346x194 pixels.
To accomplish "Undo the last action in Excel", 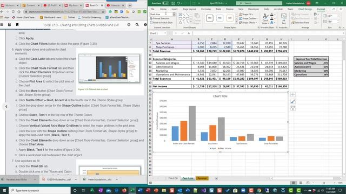I will [178, 3].
